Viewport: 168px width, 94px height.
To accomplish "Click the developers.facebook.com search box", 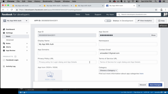I will click(139, 15).
